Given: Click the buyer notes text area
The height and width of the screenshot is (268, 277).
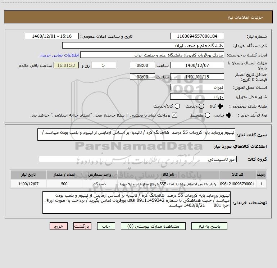Looking at the screenshot, I should pos(137,203).
